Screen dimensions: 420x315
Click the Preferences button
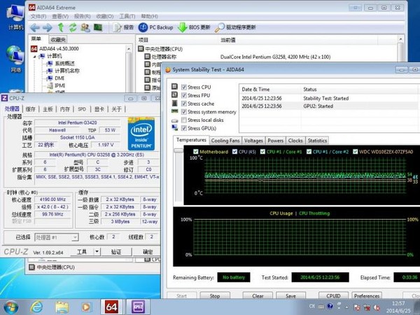(x=367, y=295)
